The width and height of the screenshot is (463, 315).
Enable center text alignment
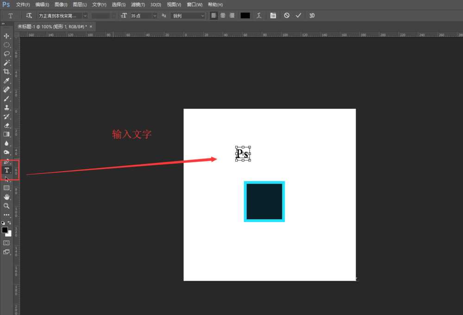coord(223,15)
